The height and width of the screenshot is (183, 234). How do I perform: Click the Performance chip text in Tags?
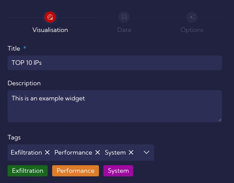pyautogui.click(x=73, y=152)
